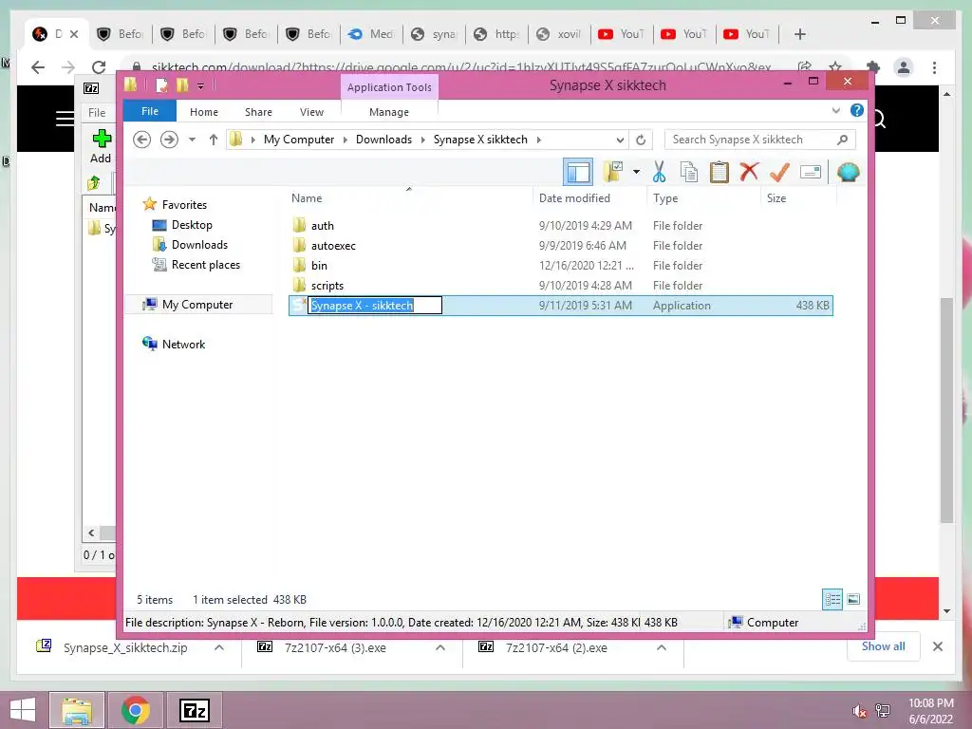Open the Manage ribbon tab
This screenshot has width=972, height=729.
tap(388, 112)
